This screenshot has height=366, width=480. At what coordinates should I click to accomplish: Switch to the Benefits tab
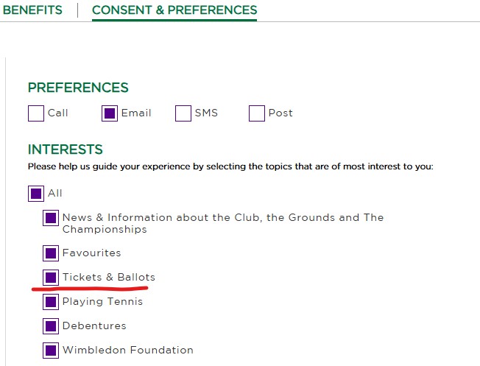point(32,10)
